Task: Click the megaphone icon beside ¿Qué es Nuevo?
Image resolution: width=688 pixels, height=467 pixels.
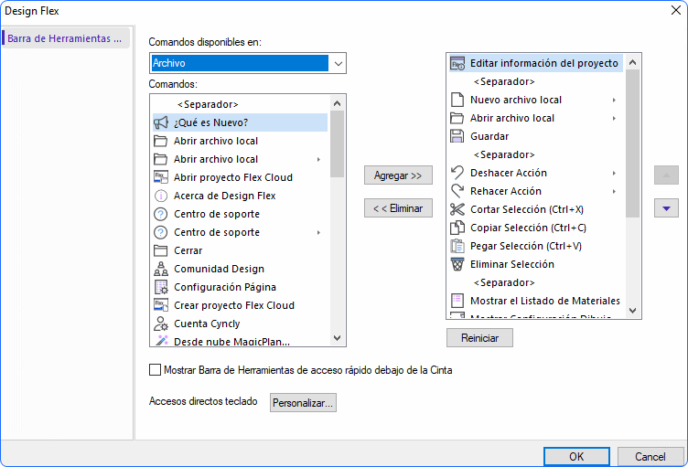Action: [161, 122]
